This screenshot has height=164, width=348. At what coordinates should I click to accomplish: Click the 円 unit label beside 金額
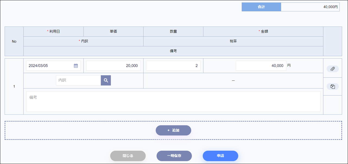click(x=289, y=65)
